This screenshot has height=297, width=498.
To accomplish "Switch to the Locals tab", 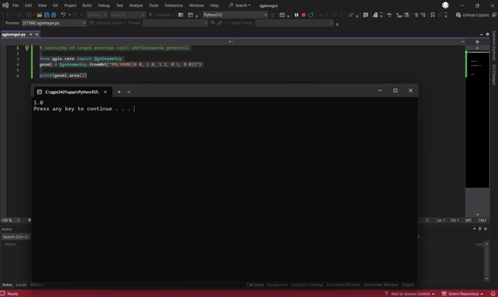I will tap(21, 285).
